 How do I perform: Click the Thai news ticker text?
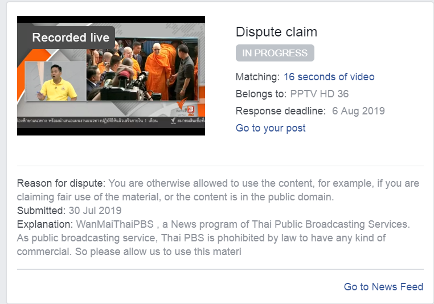pyautogui.click(x=88, y=121)
